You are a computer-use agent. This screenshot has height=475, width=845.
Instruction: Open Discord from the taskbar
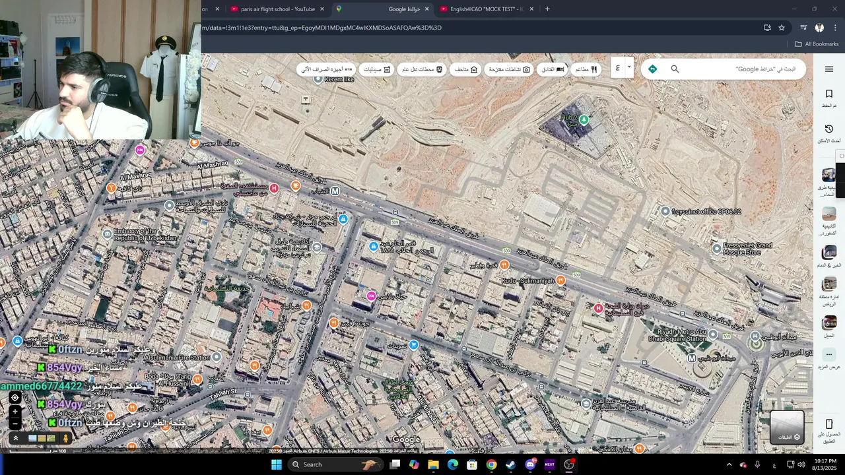click(x=530, y=464)
